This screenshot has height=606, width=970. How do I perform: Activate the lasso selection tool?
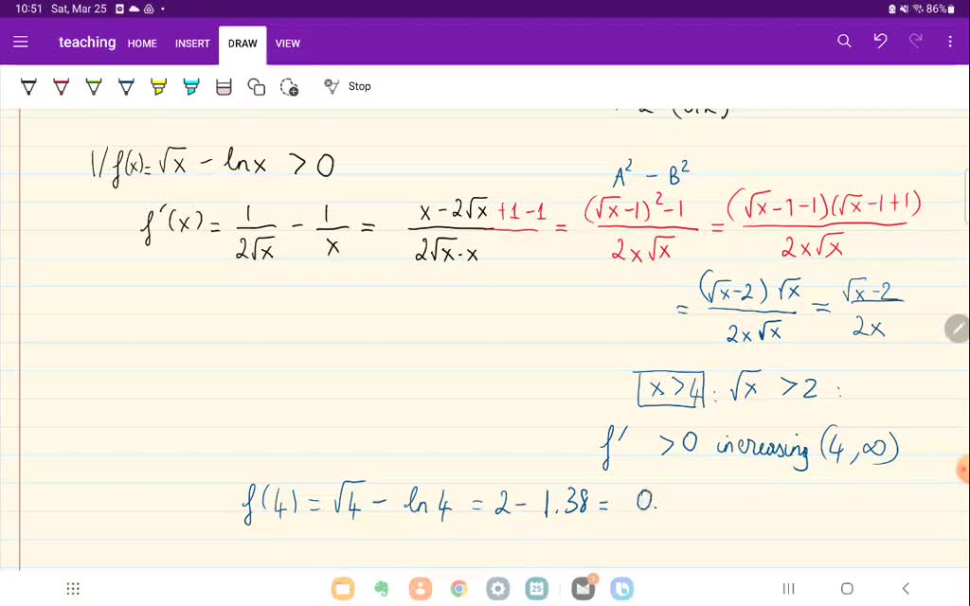291,86
